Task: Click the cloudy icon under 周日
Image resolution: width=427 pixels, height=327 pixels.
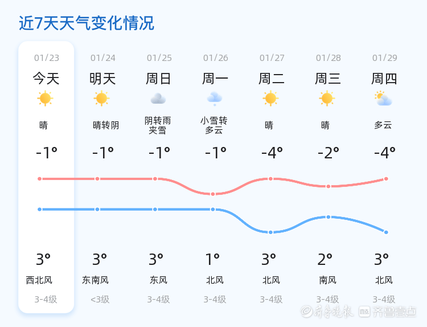Action: [158, 99]
